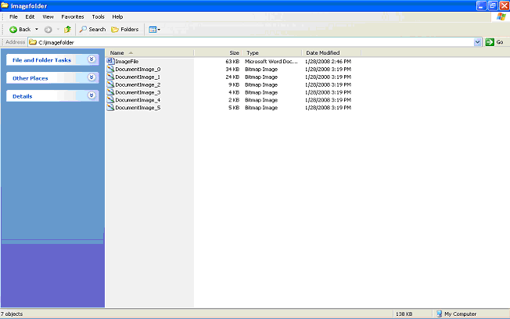This screenshot has width=510, height=319.
Task: Expand the Details panel
Action: coord(92,95)
